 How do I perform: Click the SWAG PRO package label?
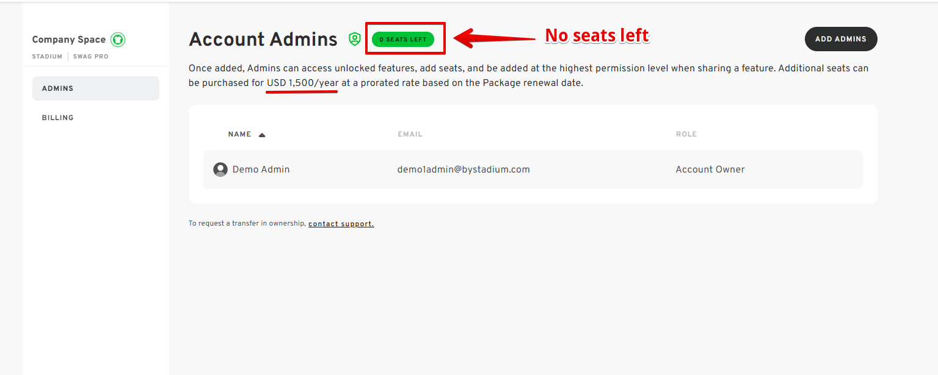(90, 57)
